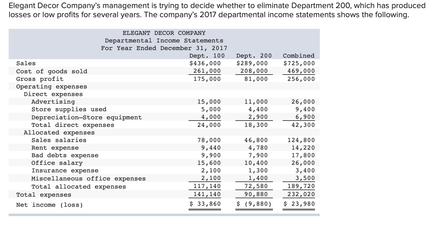The height and width of the screenshot is (228, 444).
Task: Select the Cost of goods sold label
Action: (x=52, y=71)
